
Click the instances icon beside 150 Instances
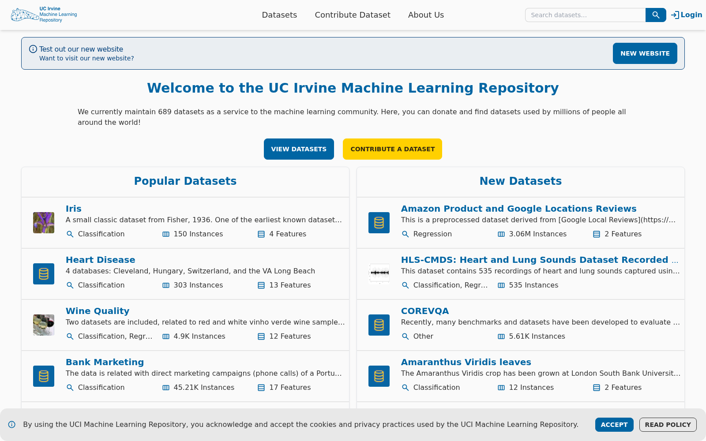tap(166, 234)
